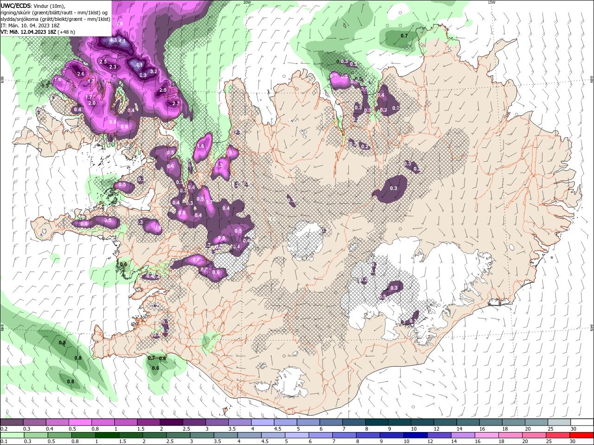Click the 0.1 label under the rain legend
This screenshot has width=594, height=445.
click(x=4, y=442)
